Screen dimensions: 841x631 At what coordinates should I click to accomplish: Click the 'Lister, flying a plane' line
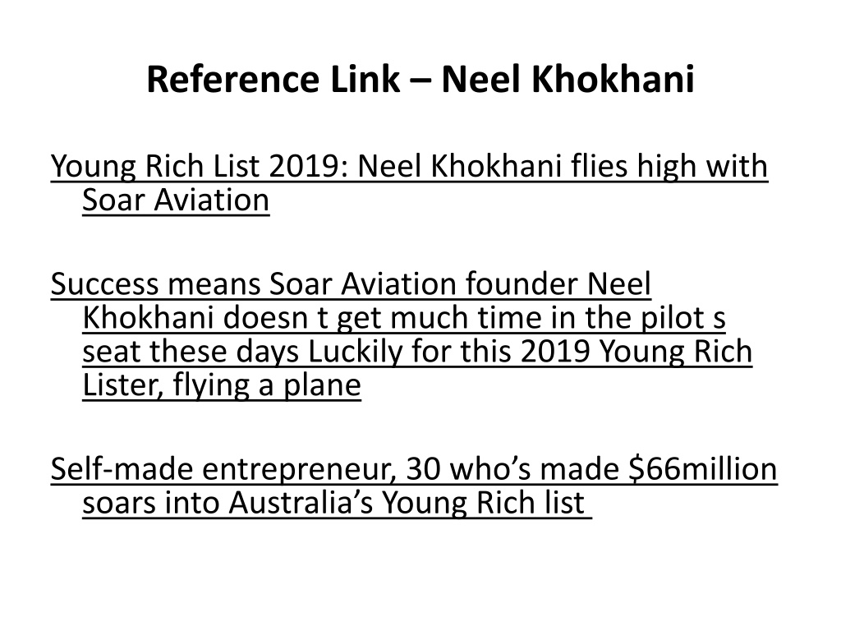222,385
